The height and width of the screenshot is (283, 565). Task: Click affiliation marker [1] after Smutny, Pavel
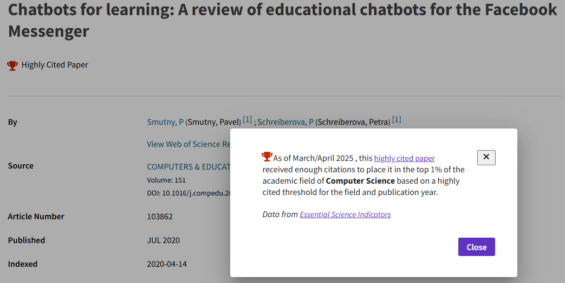point(247,119)
